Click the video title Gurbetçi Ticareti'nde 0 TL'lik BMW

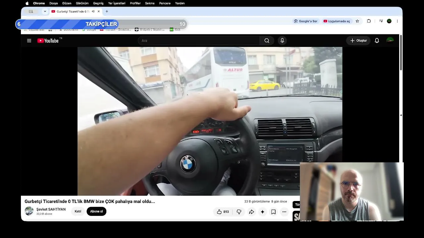point(90,201)
